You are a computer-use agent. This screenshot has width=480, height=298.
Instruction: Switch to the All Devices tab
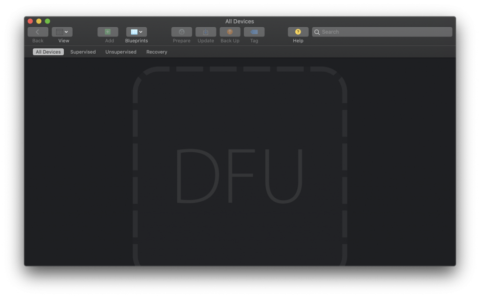pyautogui.click(x=47, y=52)
